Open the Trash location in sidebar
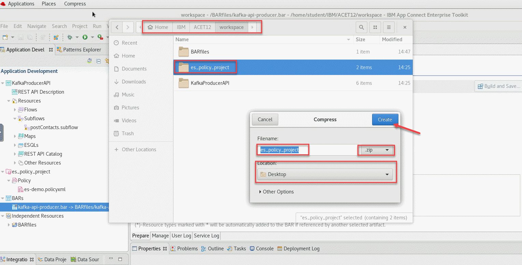 (x=128, y=134)
